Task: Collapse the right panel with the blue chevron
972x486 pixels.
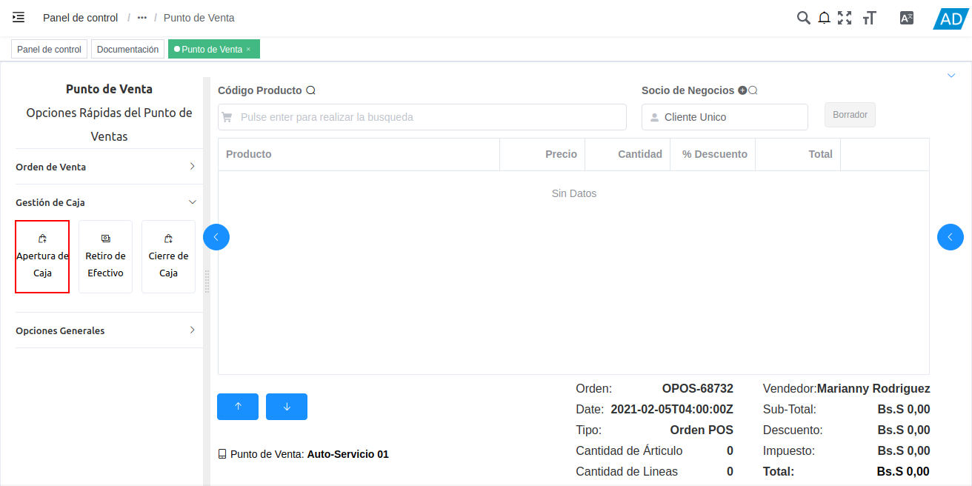Action: [x=951, y=236]
